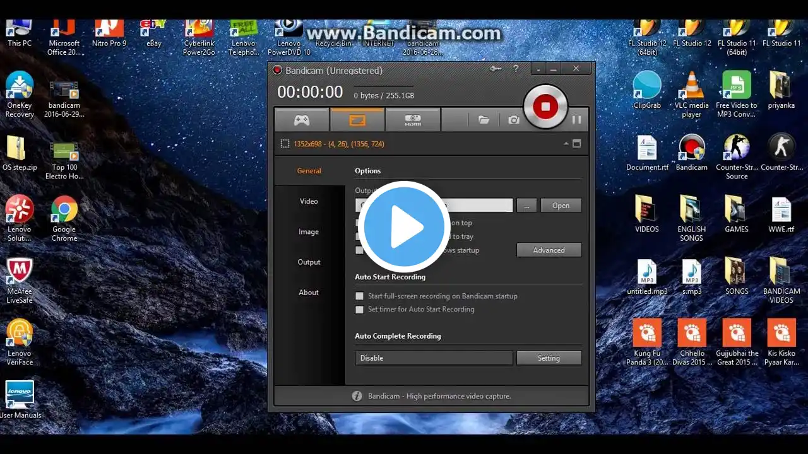Toggle the rectangle window mode icon
The image size is (808, 454).
pos(576,144)
